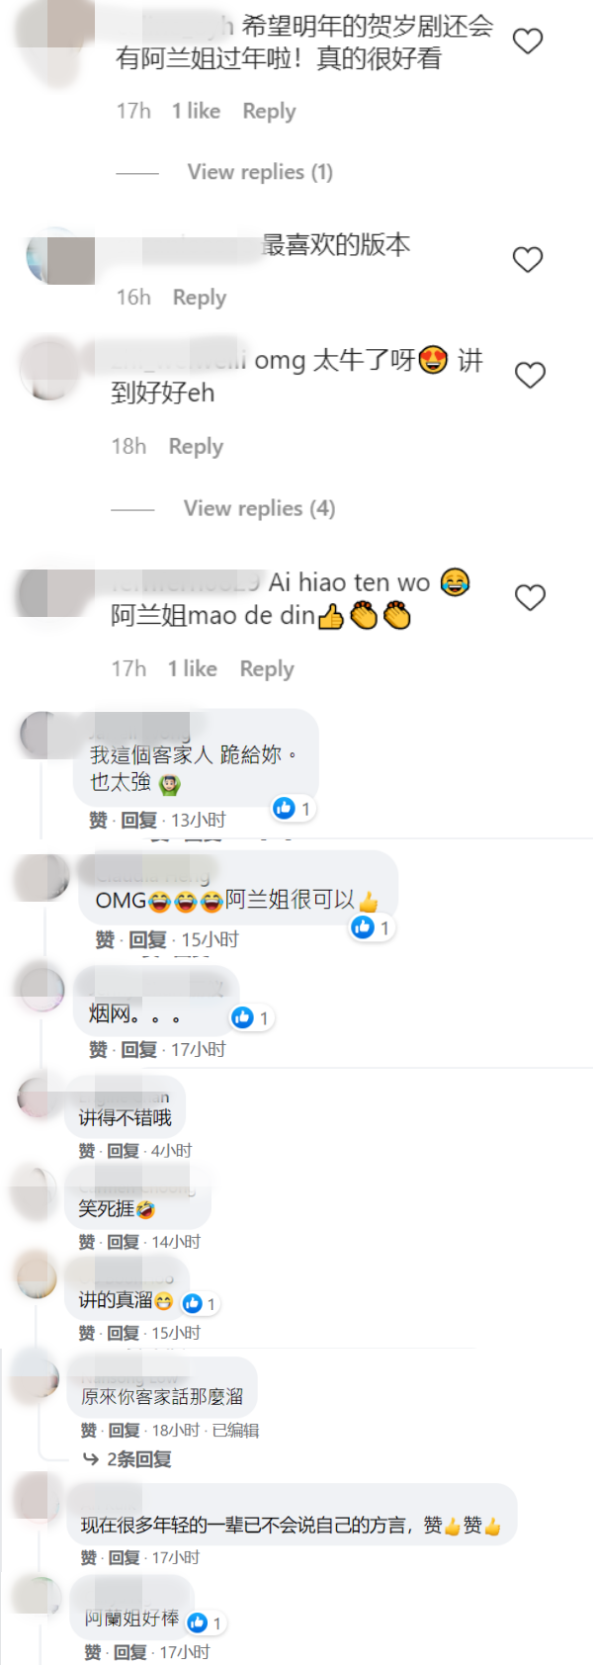Click 赞 under 笑死捱 comment

click(x=87, y=1242)
